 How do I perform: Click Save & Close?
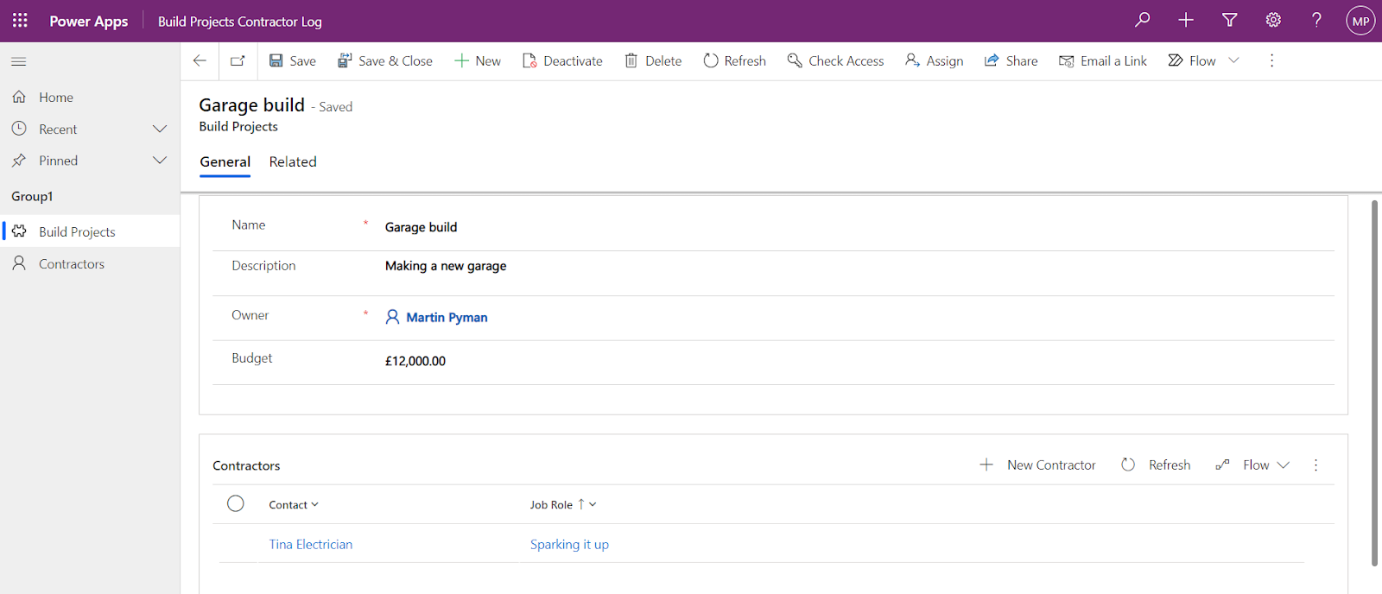point(384,60)
